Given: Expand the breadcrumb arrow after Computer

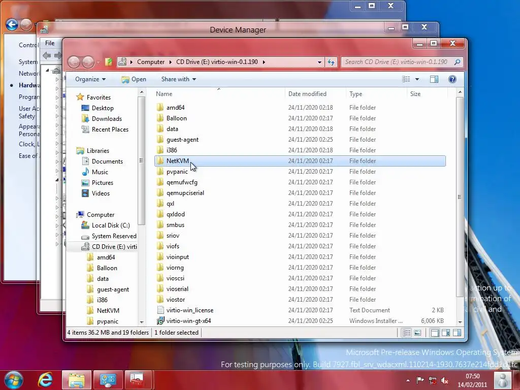Looking at the screenshot, I should tap(171, 62).
